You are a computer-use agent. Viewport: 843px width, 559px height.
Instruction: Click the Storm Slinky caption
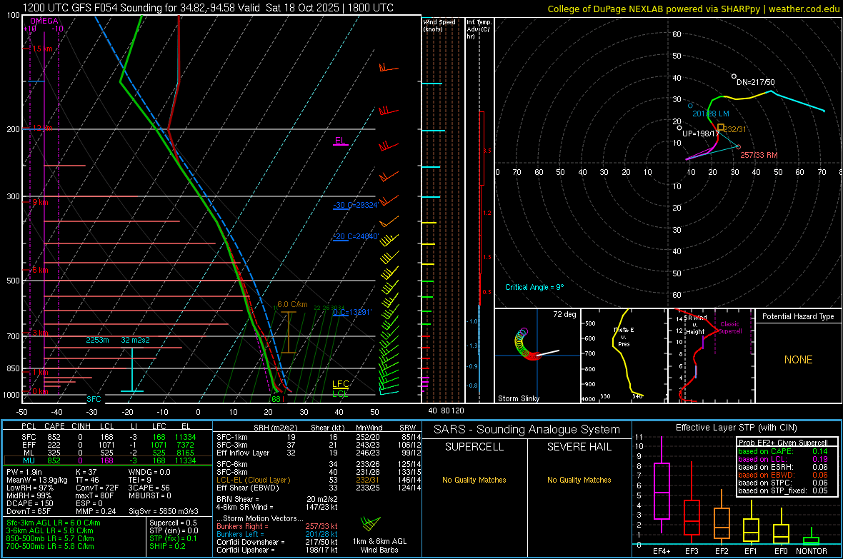pyautogui.click(x=518, y=398)
